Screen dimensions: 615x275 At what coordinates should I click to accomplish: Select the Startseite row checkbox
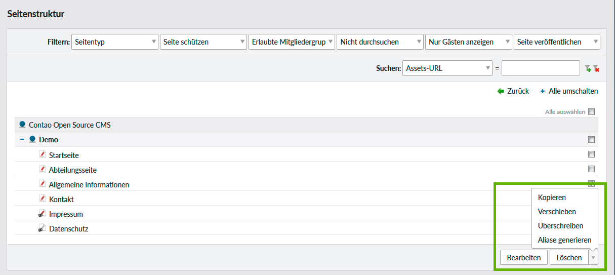point(591,154)
